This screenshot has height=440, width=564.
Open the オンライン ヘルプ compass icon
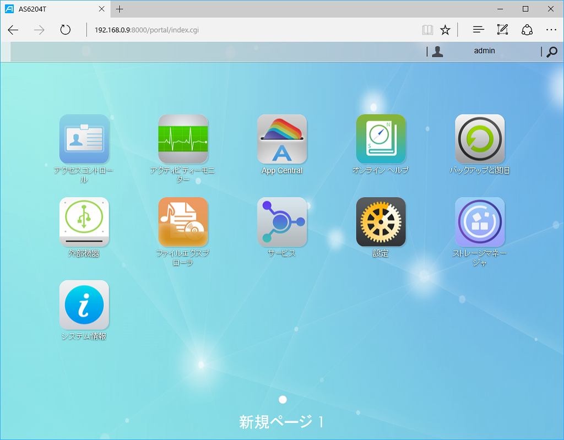381,139
